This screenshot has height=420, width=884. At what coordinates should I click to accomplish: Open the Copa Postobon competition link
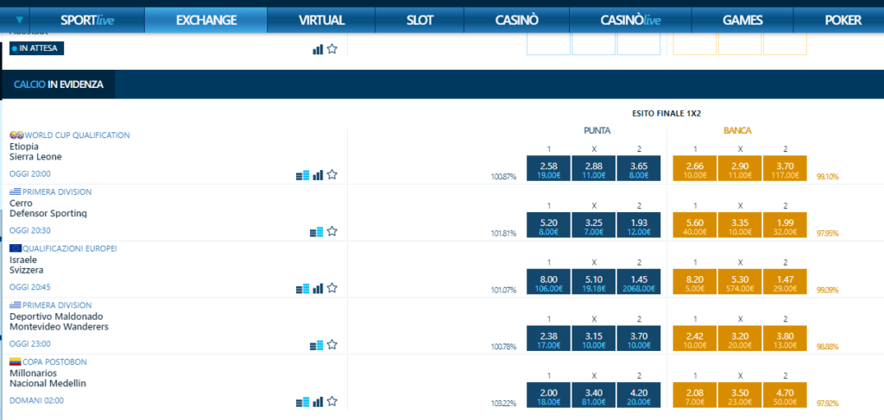56,361
